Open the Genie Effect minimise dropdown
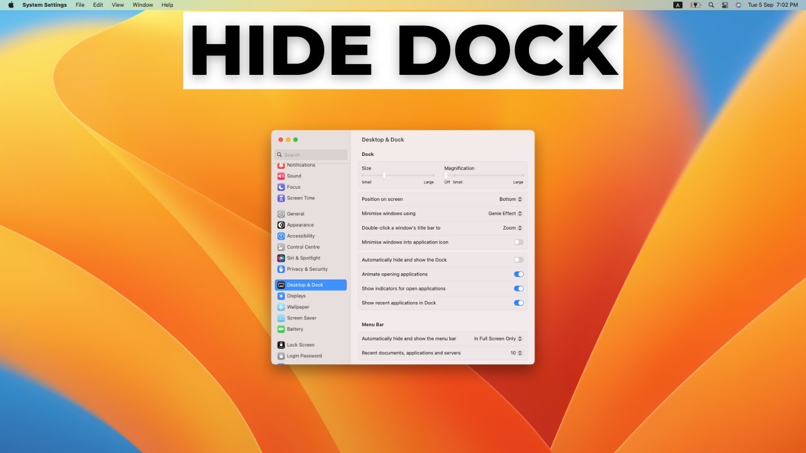The image size is (806, 453). click(505, 214)
